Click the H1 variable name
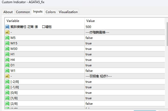The width and height of the screenshot is (168, 111). pyautogui.click(x=13, y=54)
